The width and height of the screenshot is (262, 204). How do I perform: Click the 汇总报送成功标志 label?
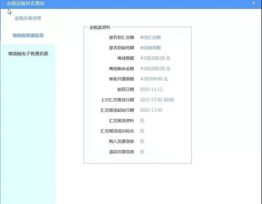[117, 131]
